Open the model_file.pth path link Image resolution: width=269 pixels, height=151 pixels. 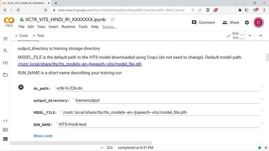point(79,64)
